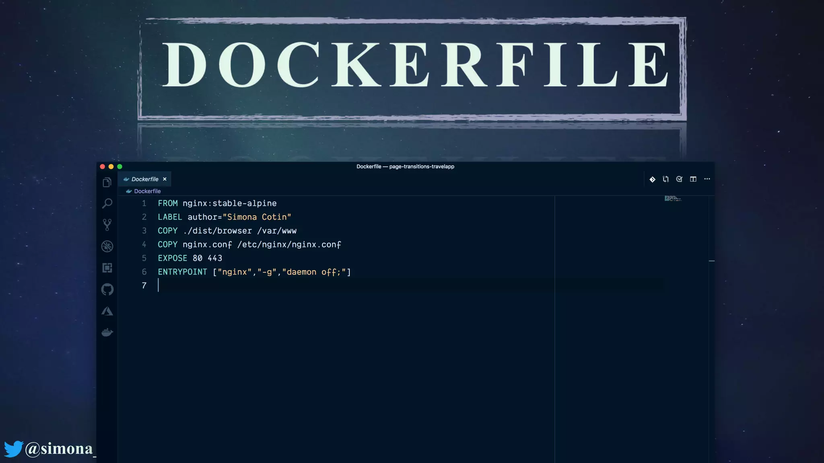Image resolution: width=824 pixels, height=463 pixels.
Task: Click the green fullscreen window button
Action: click(x=119, y=167)
